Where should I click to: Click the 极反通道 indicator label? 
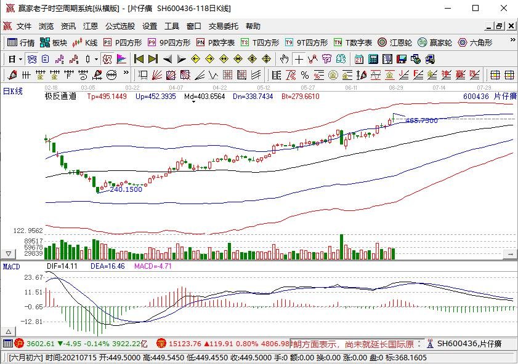(60, 97)
